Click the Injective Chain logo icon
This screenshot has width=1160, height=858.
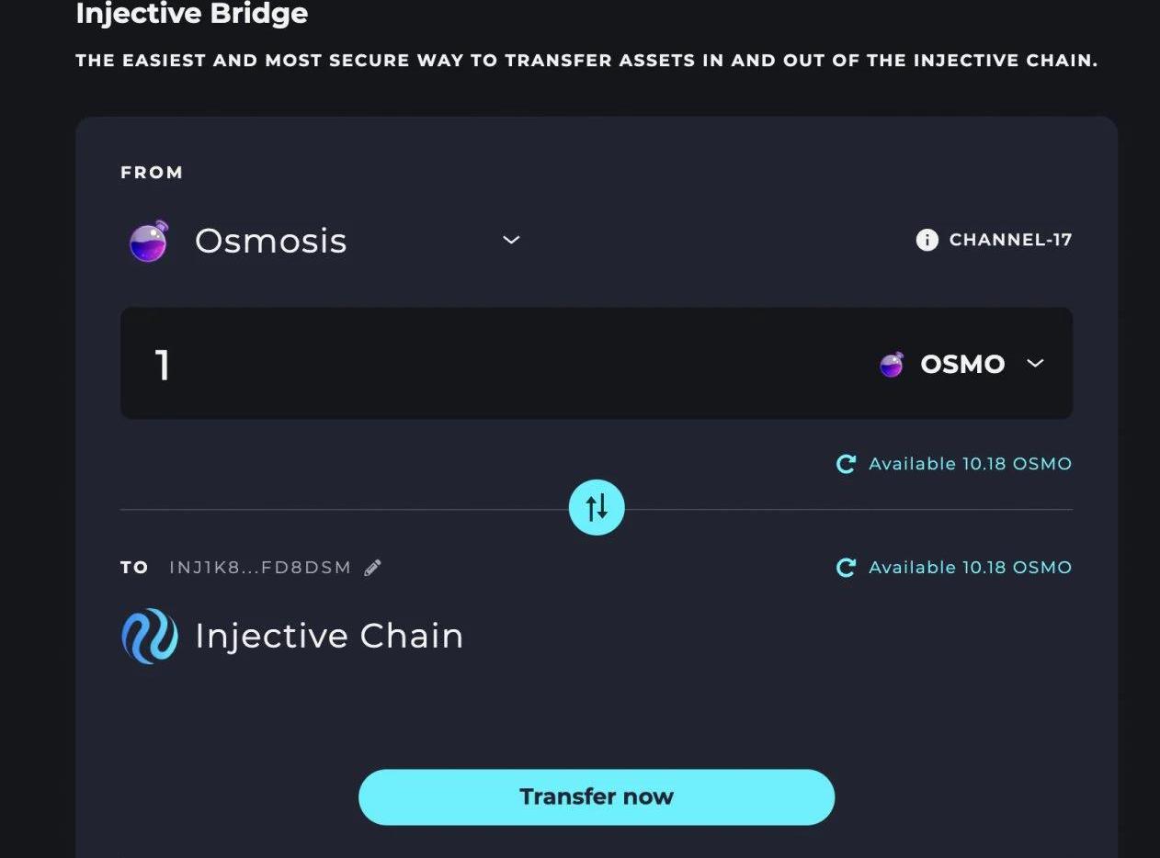pos(149,636)
